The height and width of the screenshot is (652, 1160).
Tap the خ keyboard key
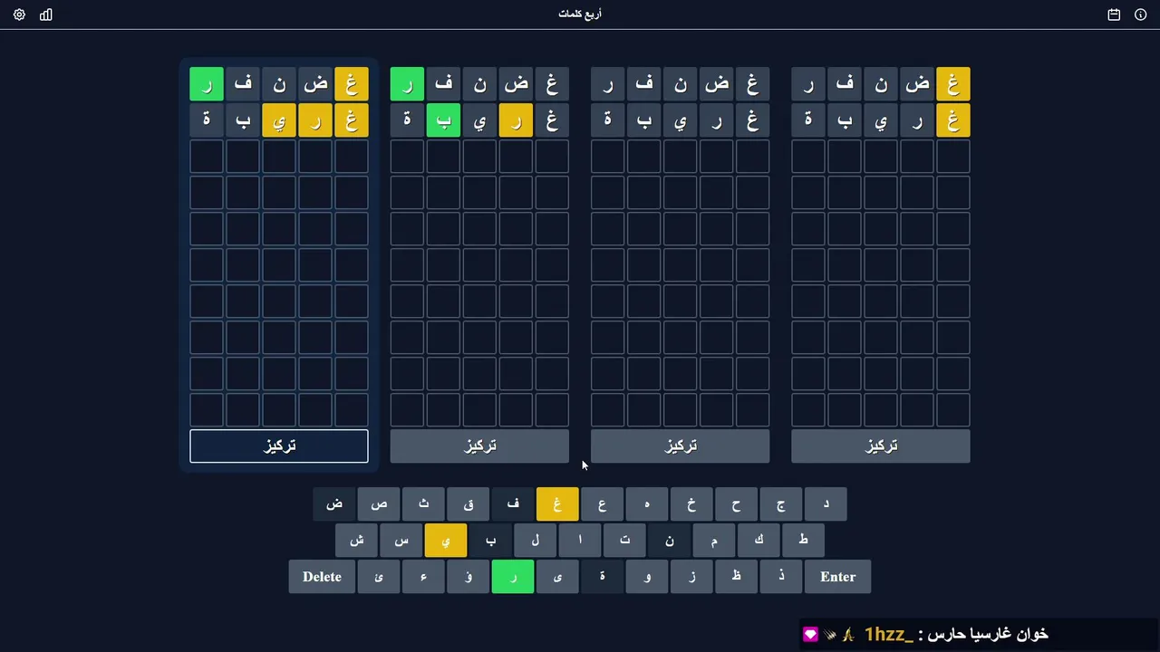(691, 504)
